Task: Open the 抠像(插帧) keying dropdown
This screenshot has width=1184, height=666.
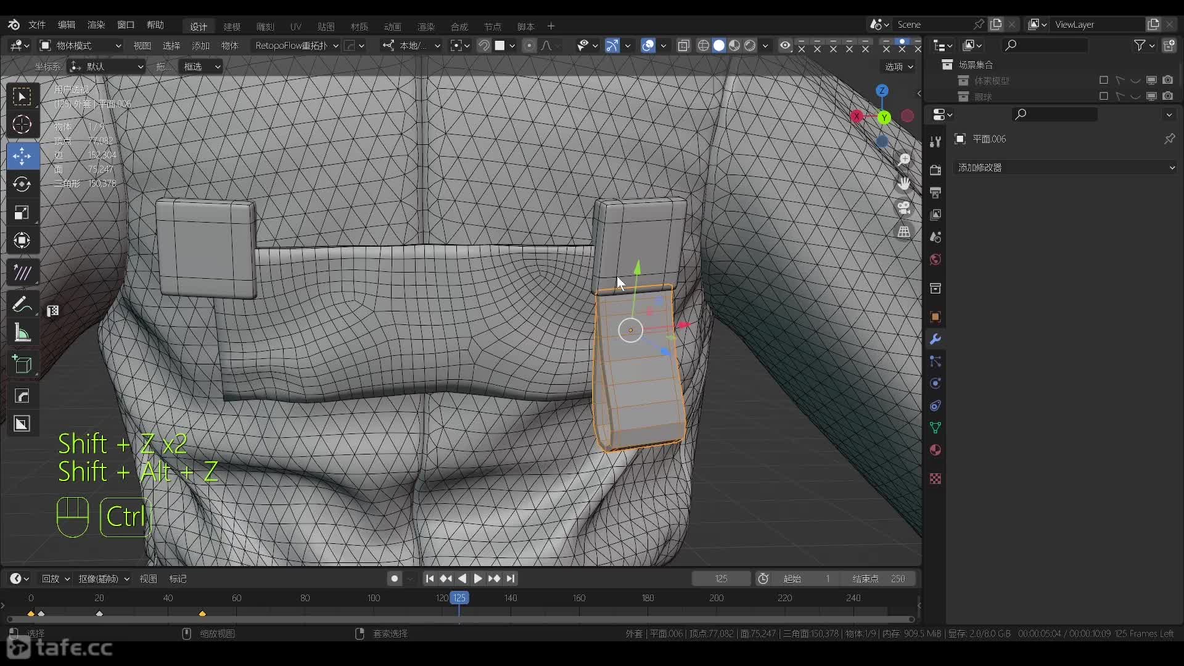Action: (x=104, y=579)
